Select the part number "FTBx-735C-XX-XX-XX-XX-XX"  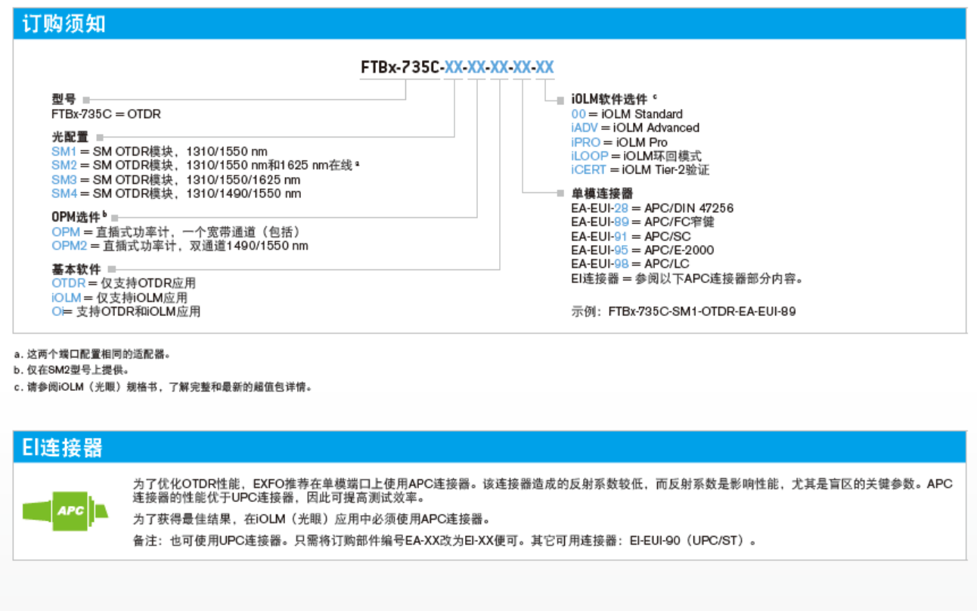(457, 67)
